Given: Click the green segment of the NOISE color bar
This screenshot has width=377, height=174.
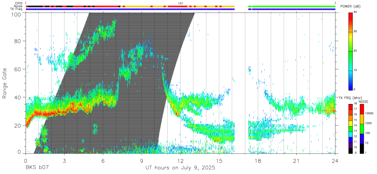Looking at the screenshot, I should coord(362,129).
